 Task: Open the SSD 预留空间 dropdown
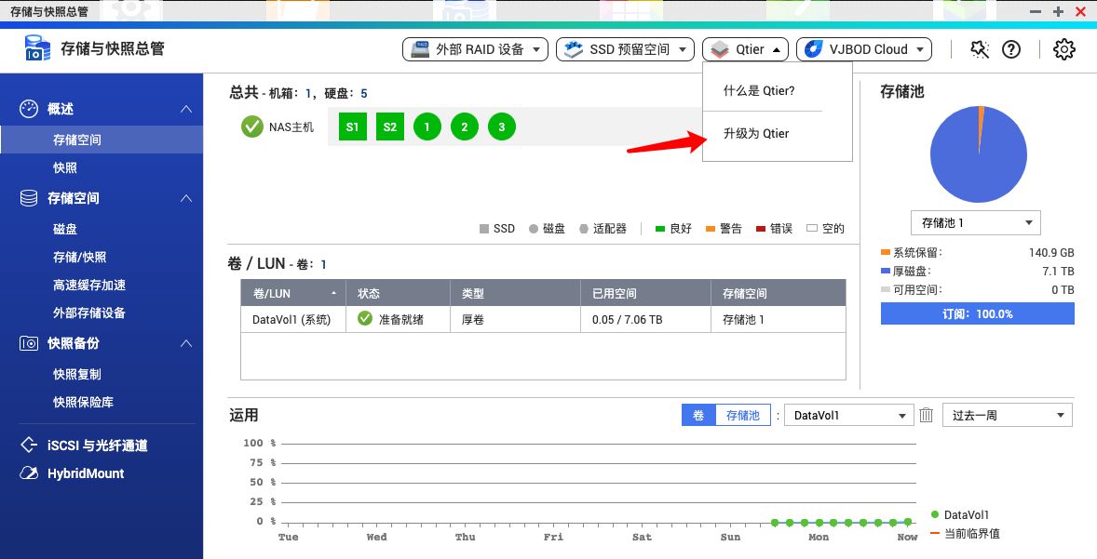[x=625, y=49]
